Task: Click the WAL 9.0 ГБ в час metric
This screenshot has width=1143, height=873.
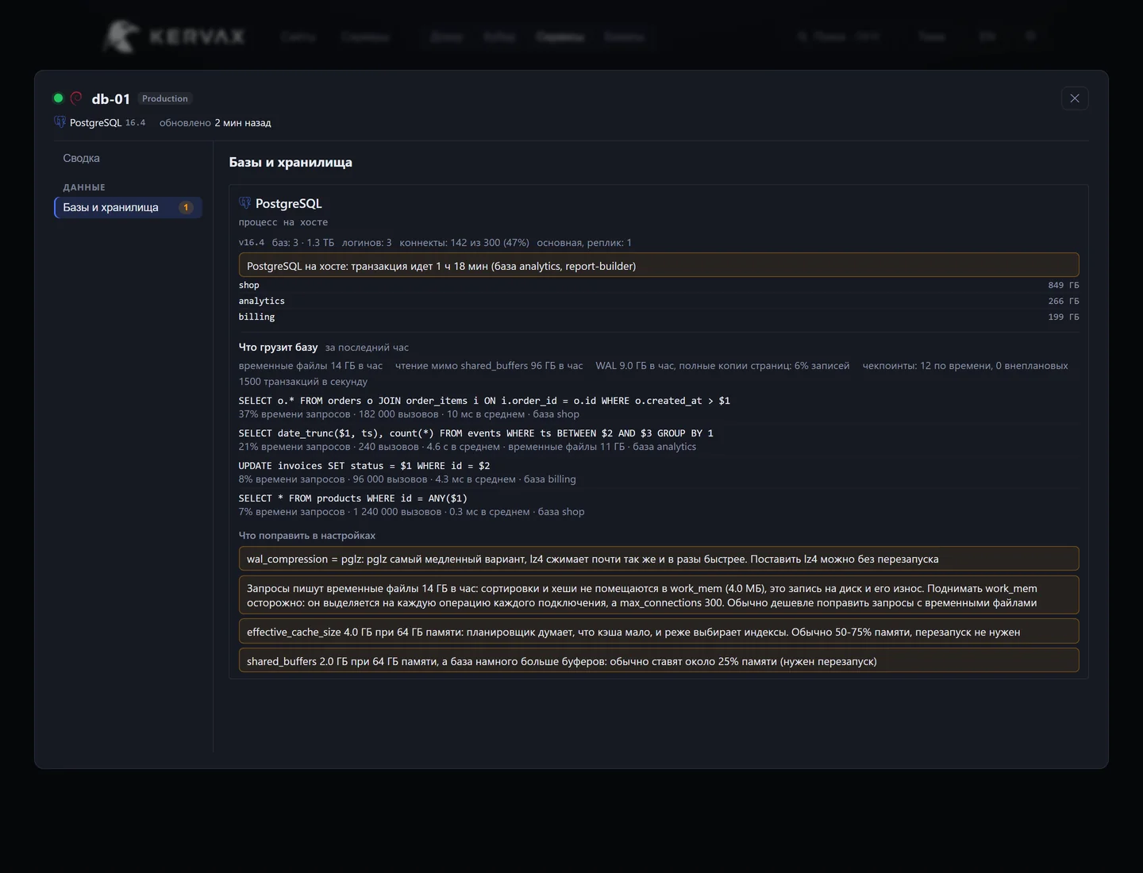Action: click(x=722, y=366)
